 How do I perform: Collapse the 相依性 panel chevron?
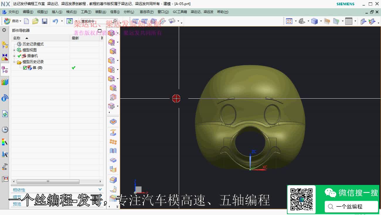[x=100, y=190]
